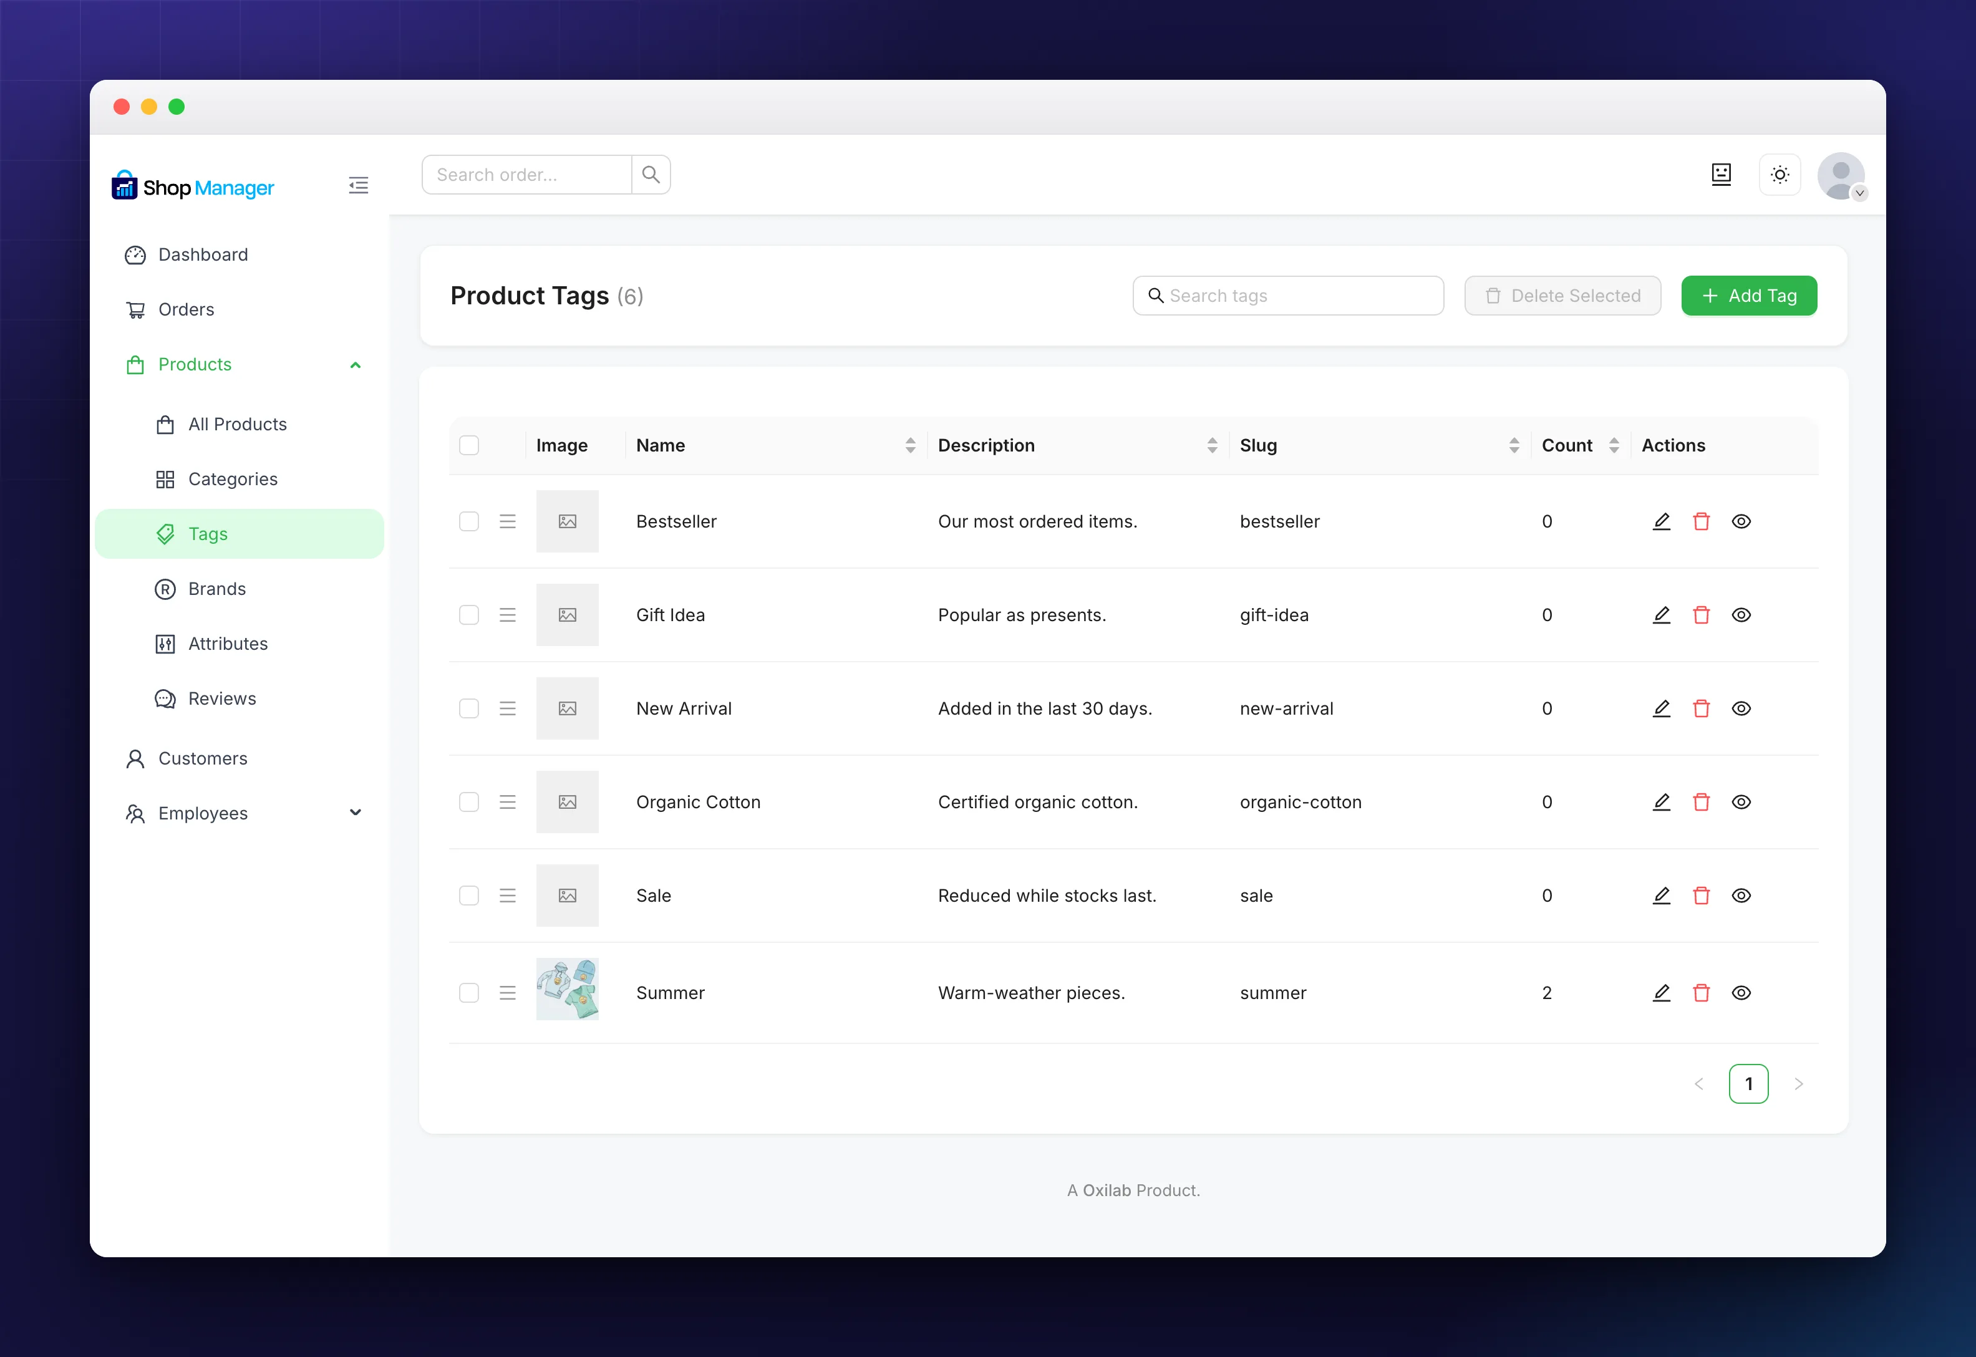
Task: Edit the Summer tag pencil icon
Action: [1662, 992]
